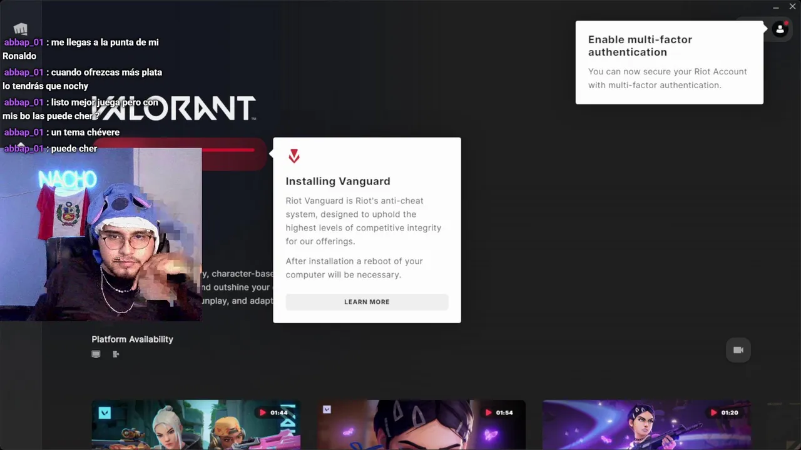Select the console platform availability icon

(x=116, y=354)
